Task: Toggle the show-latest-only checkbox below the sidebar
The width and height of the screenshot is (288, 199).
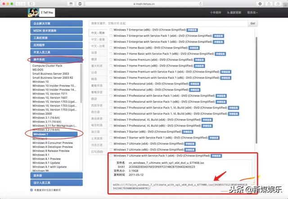Action: 31,190
